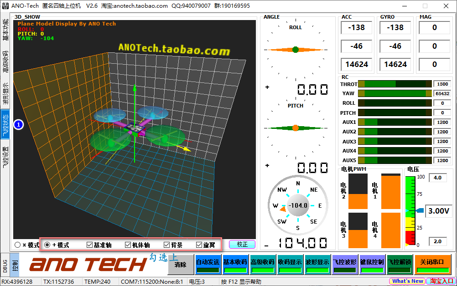Go to the 飞控设置 side tab

5,157
